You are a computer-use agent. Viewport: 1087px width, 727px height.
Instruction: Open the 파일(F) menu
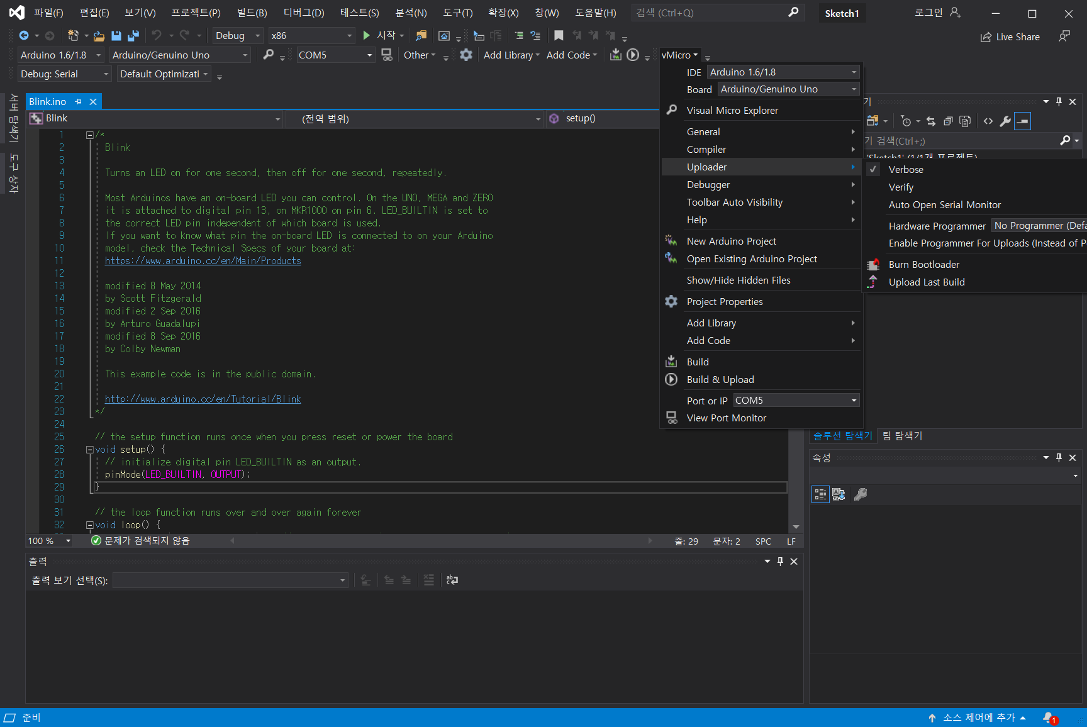(48, 13)
